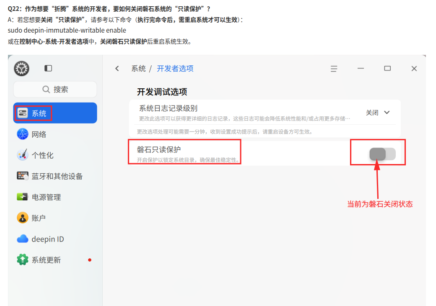
Task: Minimize the Control Center window
Action: [x=361, y=68]
